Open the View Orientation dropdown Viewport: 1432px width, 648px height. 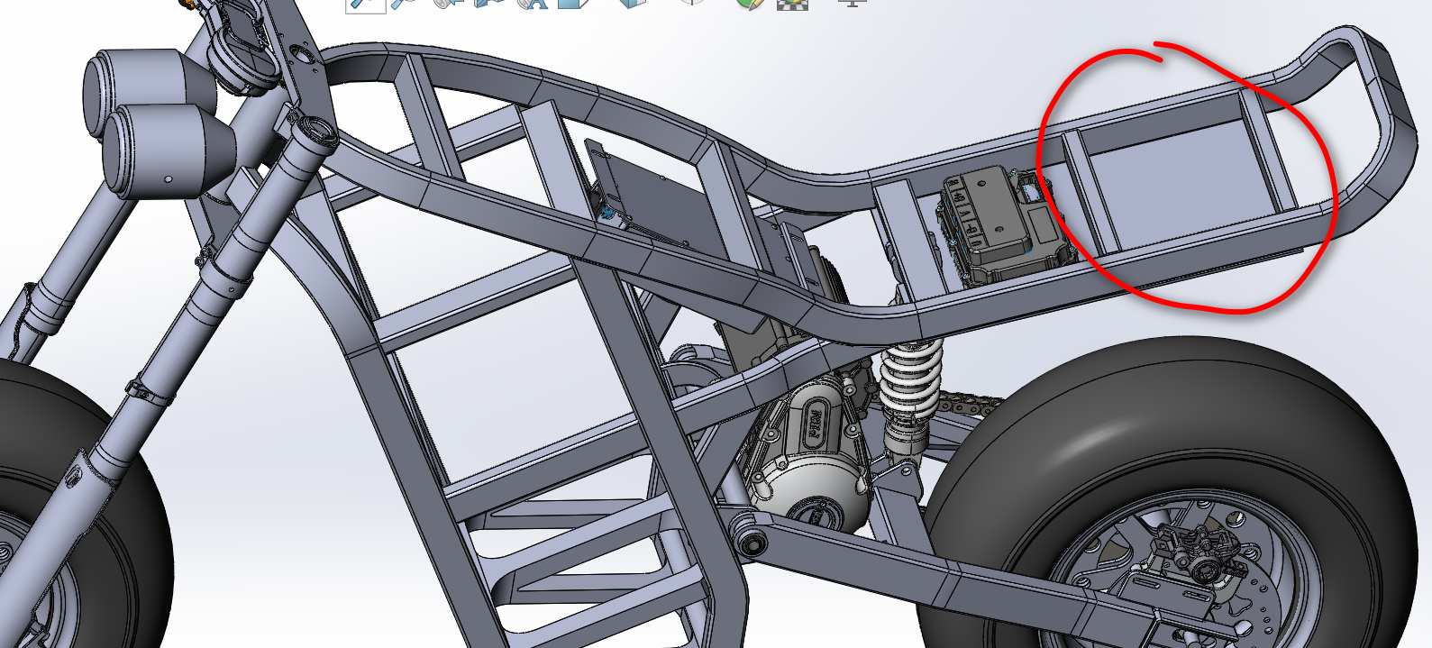573,4
